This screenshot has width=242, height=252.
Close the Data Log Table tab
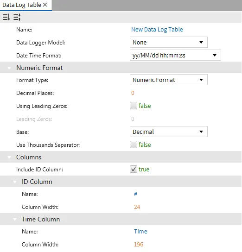(45, 5)
